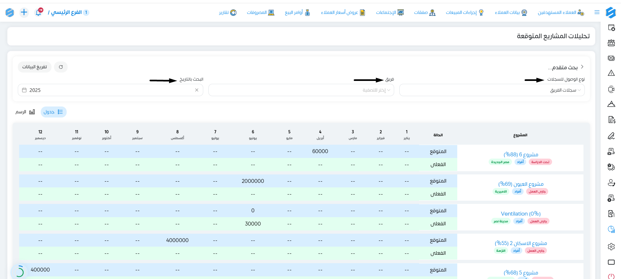Open the team filter dropdown (فريق)
Screen dimensions: 621x279
(301, 90)
